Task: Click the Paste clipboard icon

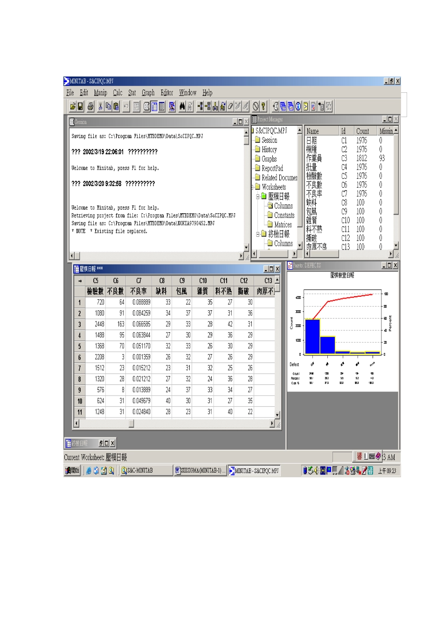Action: pos(116,107)
